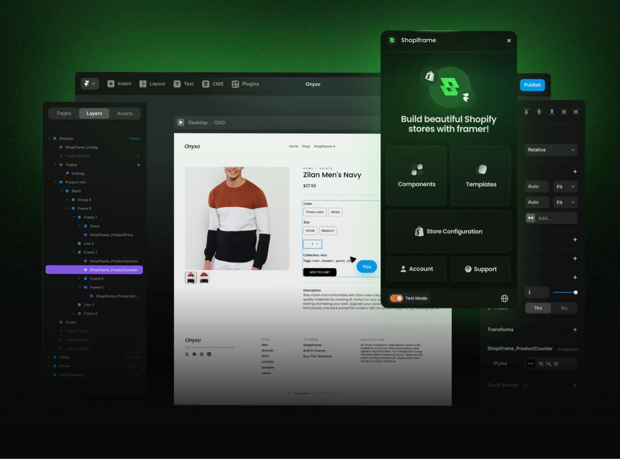Click the Publish button
The width and height of the screenshot is (620, 459).
[532, 85]
